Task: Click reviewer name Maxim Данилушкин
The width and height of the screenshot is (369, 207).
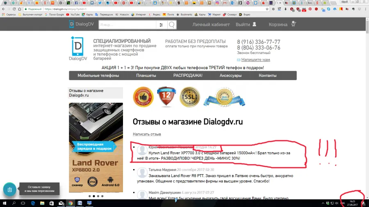Action: 165,192
